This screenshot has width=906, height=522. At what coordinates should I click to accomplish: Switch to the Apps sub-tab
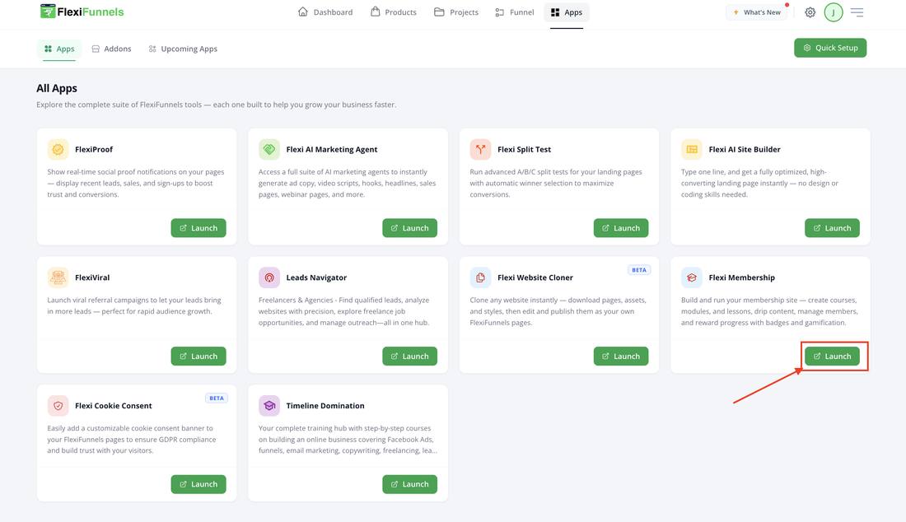coord(59,49)
